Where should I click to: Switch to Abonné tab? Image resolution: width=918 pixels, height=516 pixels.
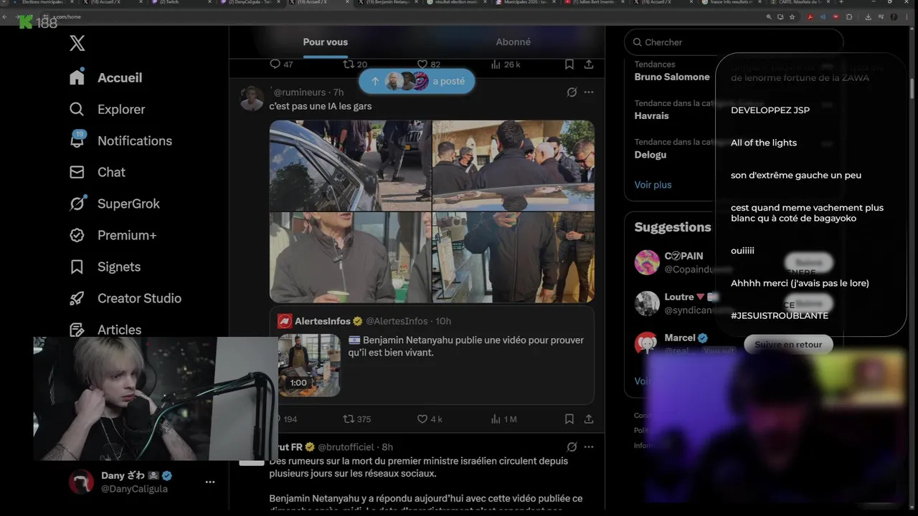tap(513, 42)
